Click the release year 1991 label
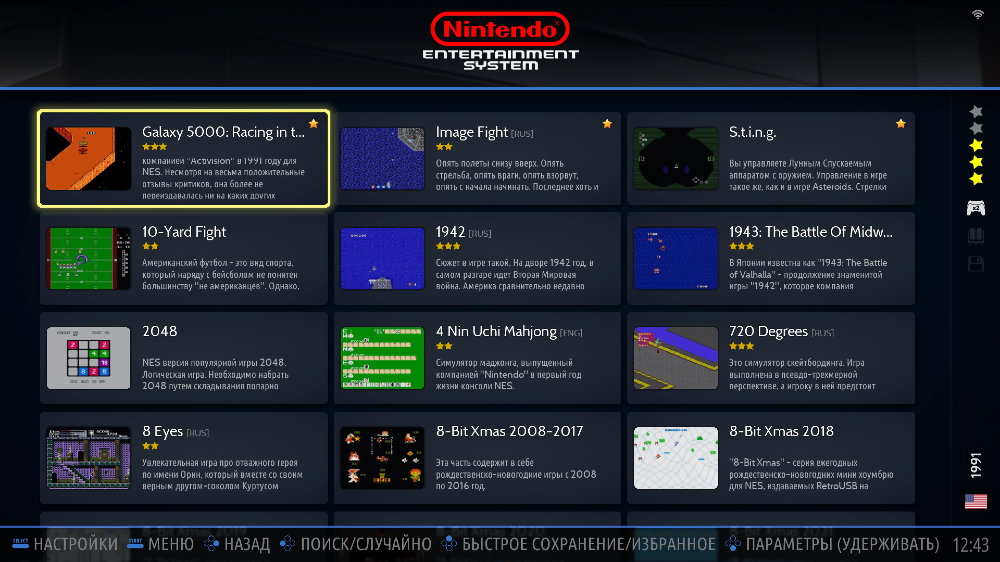 [x=976, y=465]
